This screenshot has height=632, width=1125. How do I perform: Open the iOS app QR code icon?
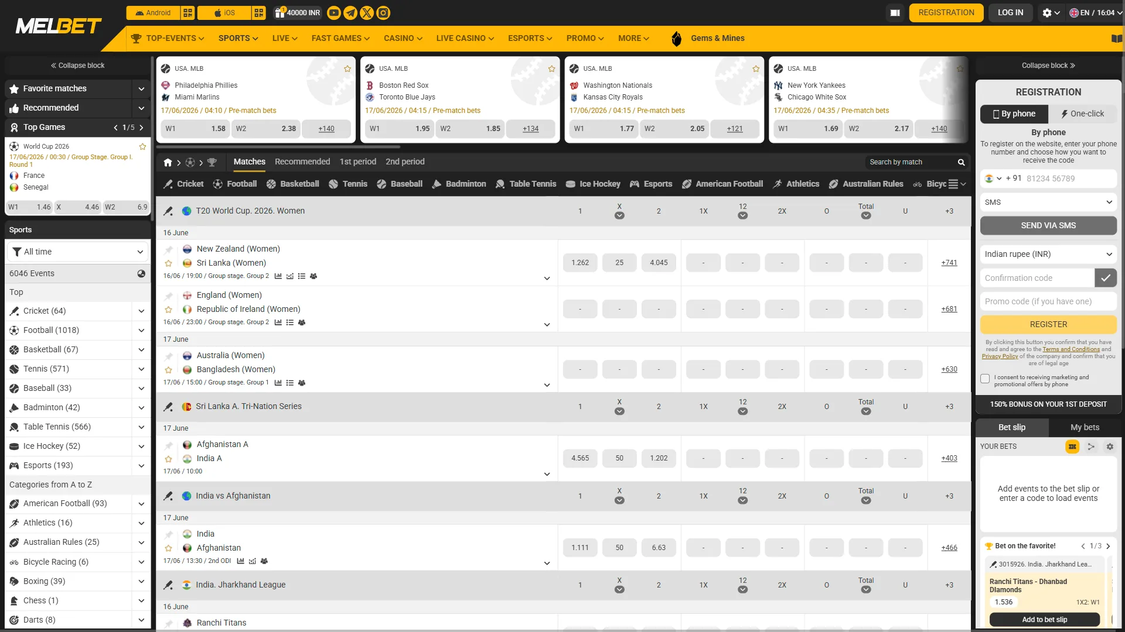coord(259,13)
